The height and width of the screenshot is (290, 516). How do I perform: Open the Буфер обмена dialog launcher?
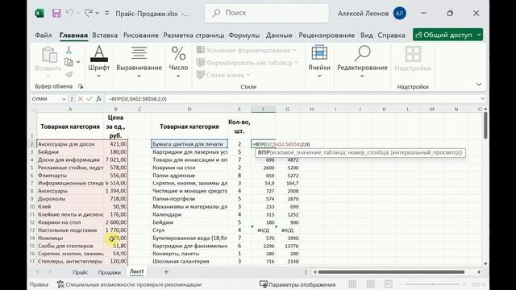[x=81, y=86]
